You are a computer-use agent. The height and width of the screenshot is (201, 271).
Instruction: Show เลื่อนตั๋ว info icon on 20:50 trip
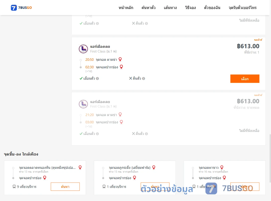coord(97,79)
